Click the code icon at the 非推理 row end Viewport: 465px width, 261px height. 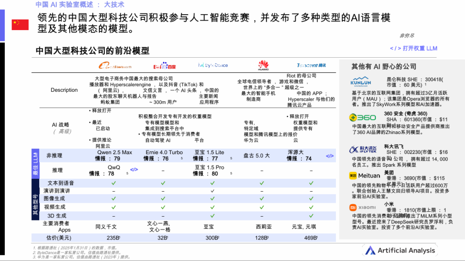pos(330,156)
